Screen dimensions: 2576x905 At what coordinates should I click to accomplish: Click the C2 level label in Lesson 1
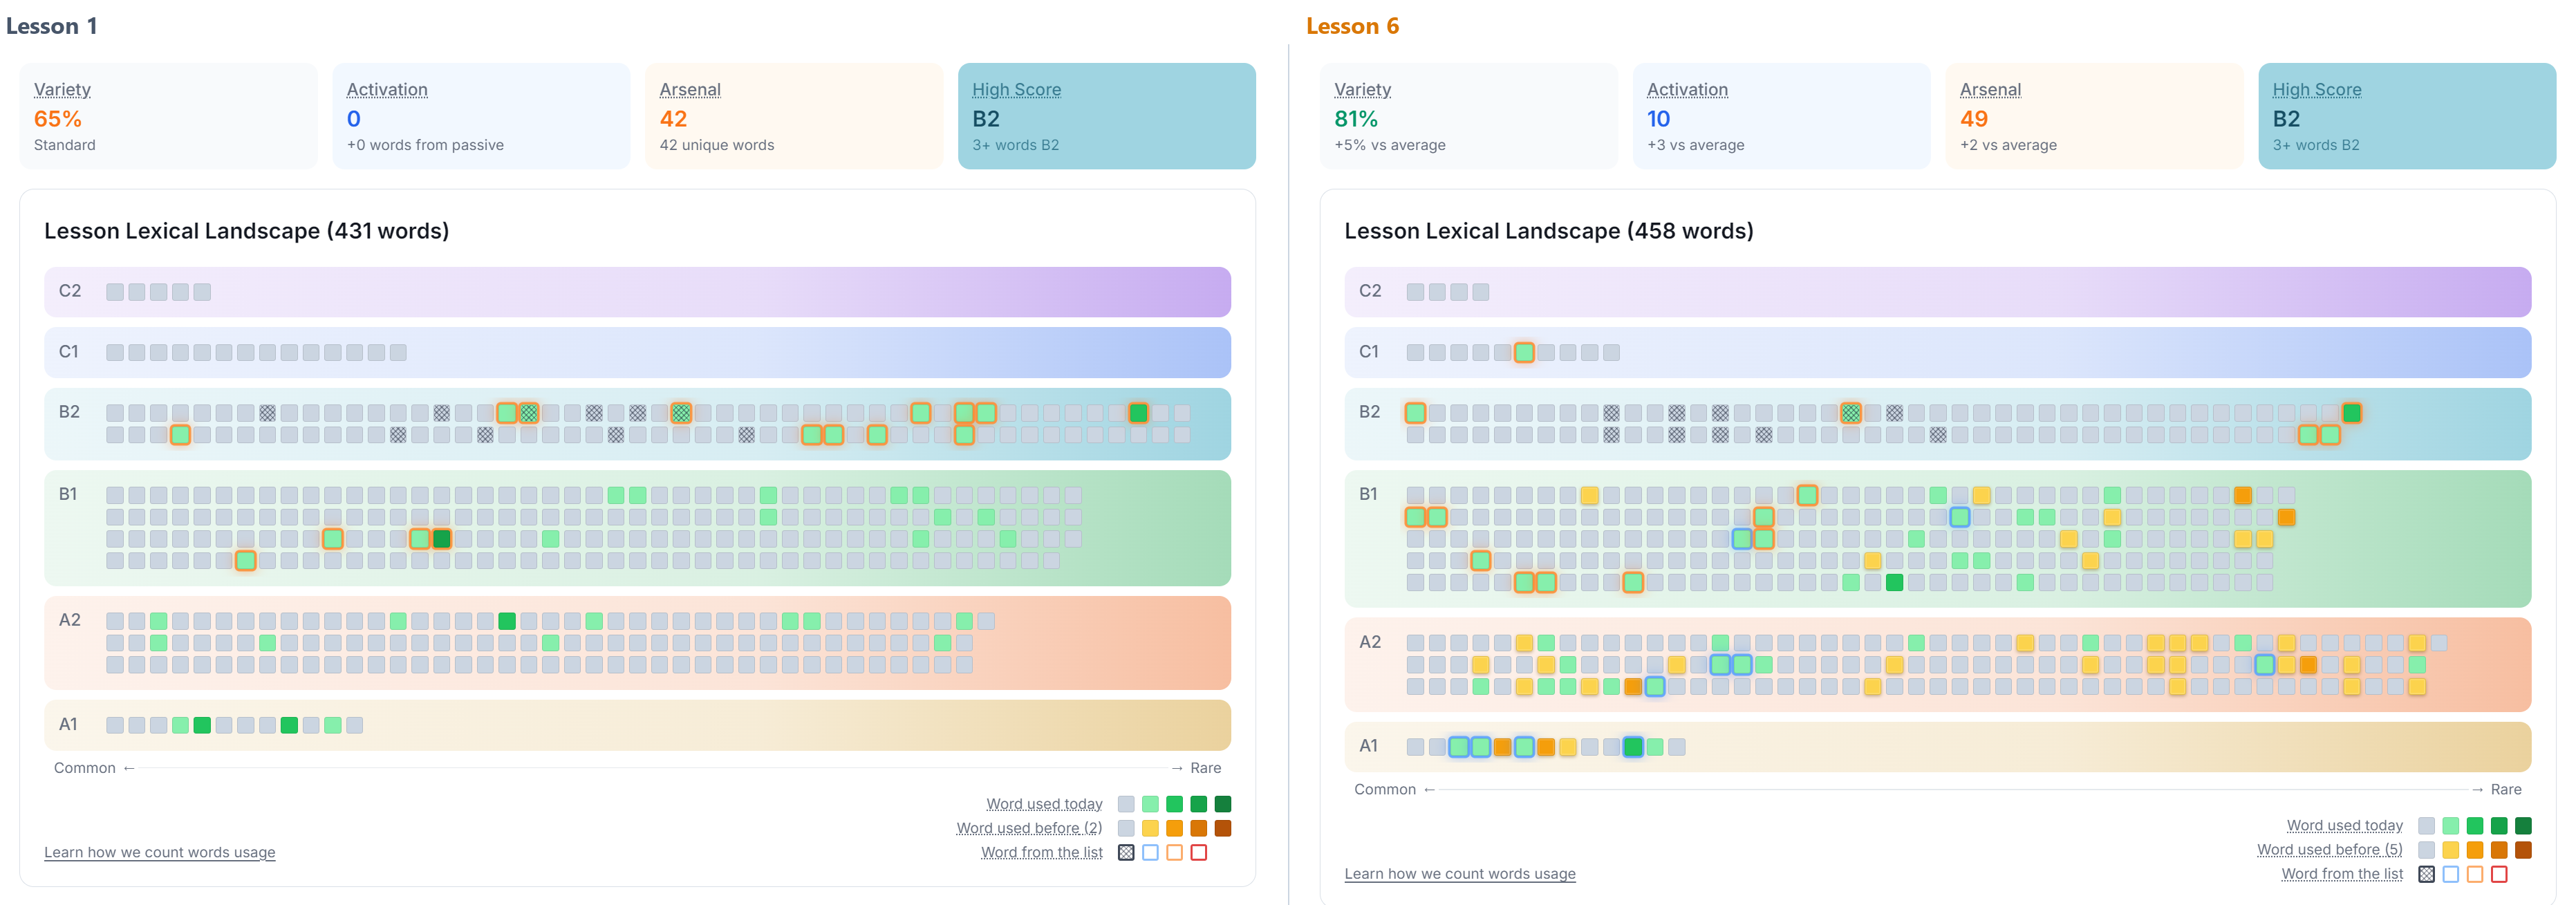point(70,291)
